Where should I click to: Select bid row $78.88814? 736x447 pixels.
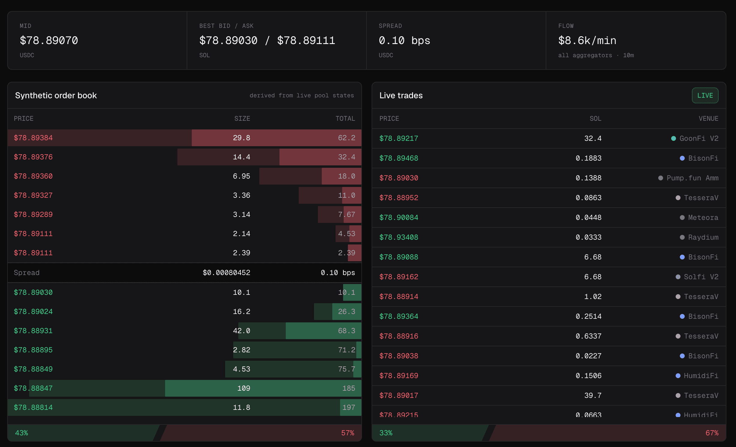[x=185, y=407]
